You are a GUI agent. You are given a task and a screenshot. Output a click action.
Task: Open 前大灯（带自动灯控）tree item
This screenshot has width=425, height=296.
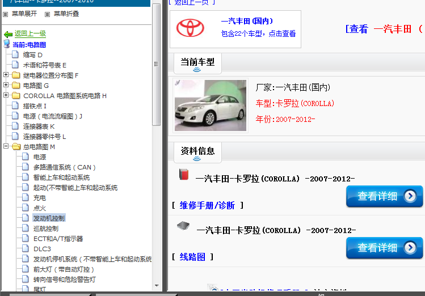pyautogui.click(x=64, y=269)
